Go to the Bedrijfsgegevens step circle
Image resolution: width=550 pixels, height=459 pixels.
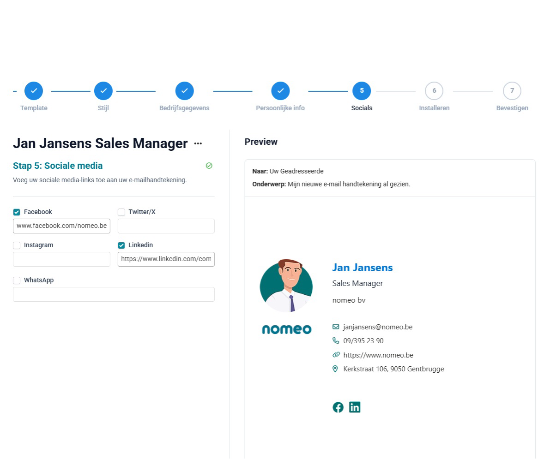point(185,91)
